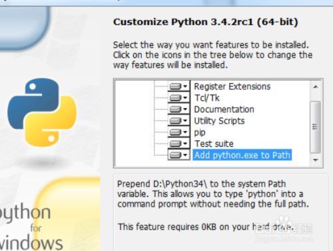This screenshot has height=251, width=333.
Task: Open install options dropdown for Tcl/Tk
Action: tap(178, 98)
